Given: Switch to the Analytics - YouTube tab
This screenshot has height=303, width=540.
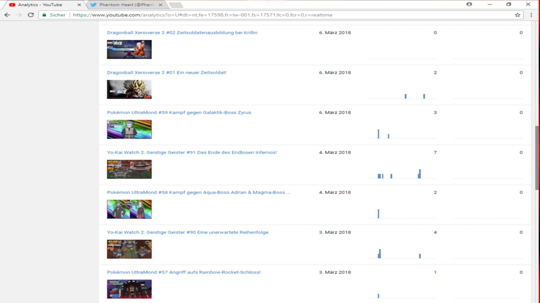Looking at the screenshot, I should click(x=43, y=4).
